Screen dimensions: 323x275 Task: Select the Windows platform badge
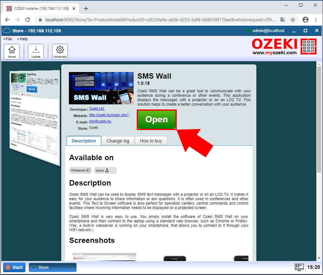tap(80, 170)
